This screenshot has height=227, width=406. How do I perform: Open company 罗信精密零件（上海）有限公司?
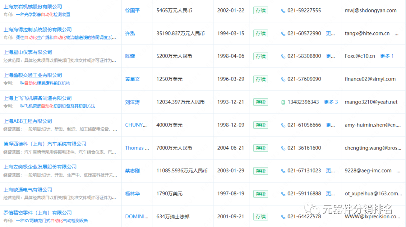pyautogui.click(x=38, y=213)
